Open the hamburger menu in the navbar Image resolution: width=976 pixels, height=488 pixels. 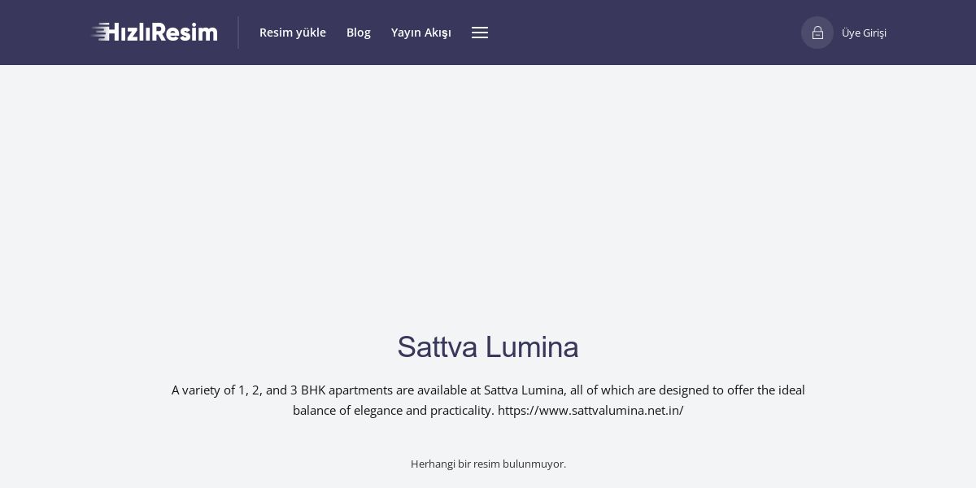tap(480, 33)
